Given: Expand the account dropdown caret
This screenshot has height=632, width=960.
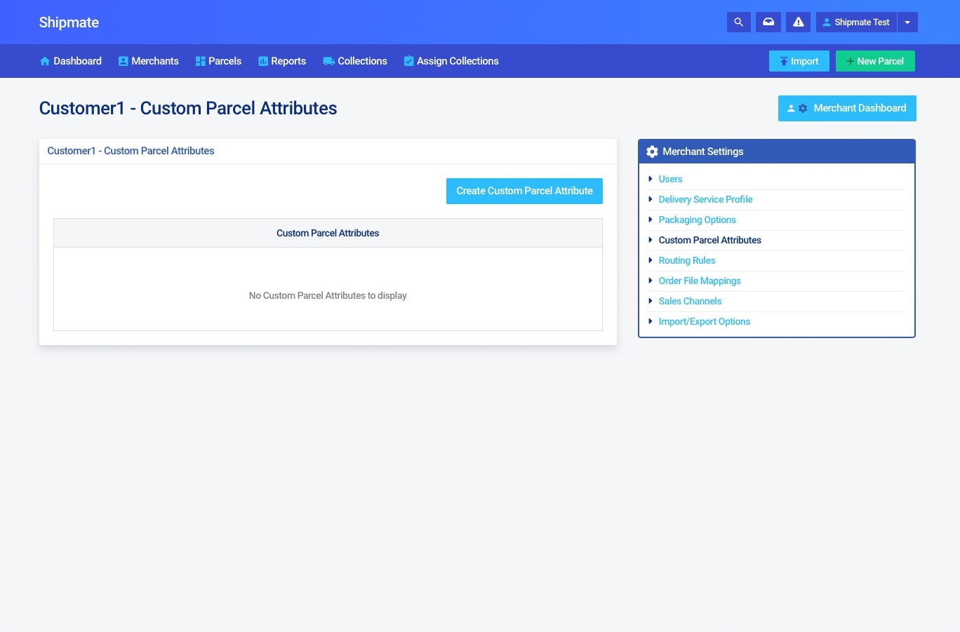Looking at the screenshot, I should click(907, 22).
